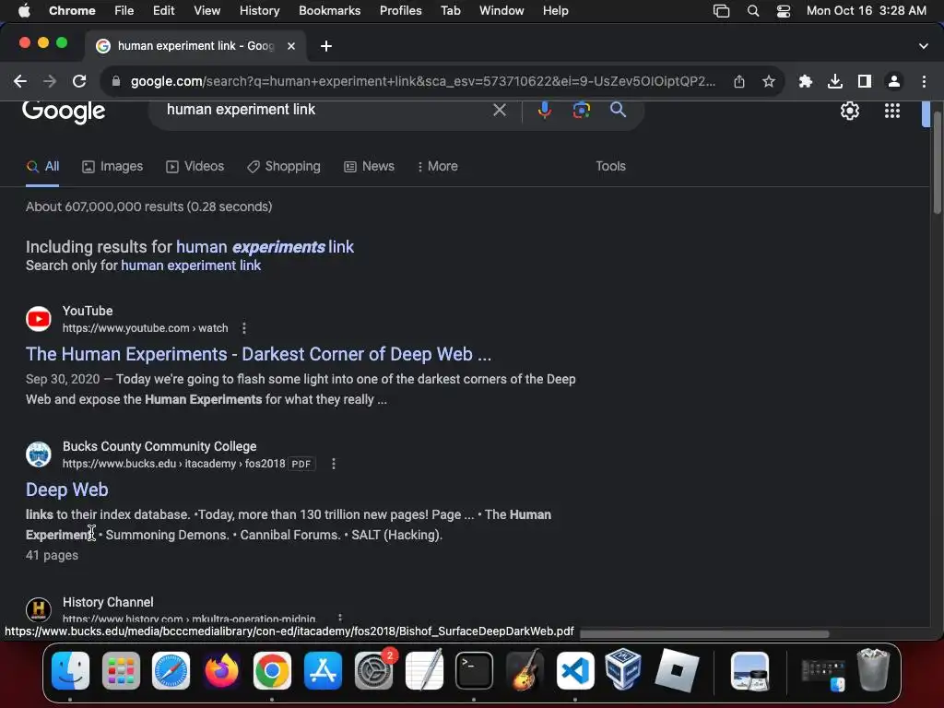This screenshot has height=708, width=944.
Task: Switch to the Shopping results tab
Action: click(x=284, y=166)
